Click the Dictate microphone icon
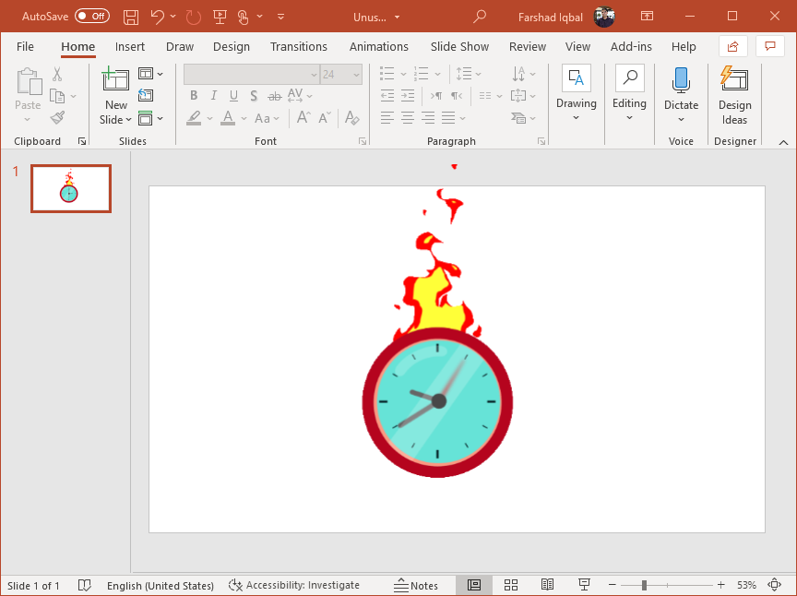The height and width of the screenshot is (596, 797). click(681, 80)
